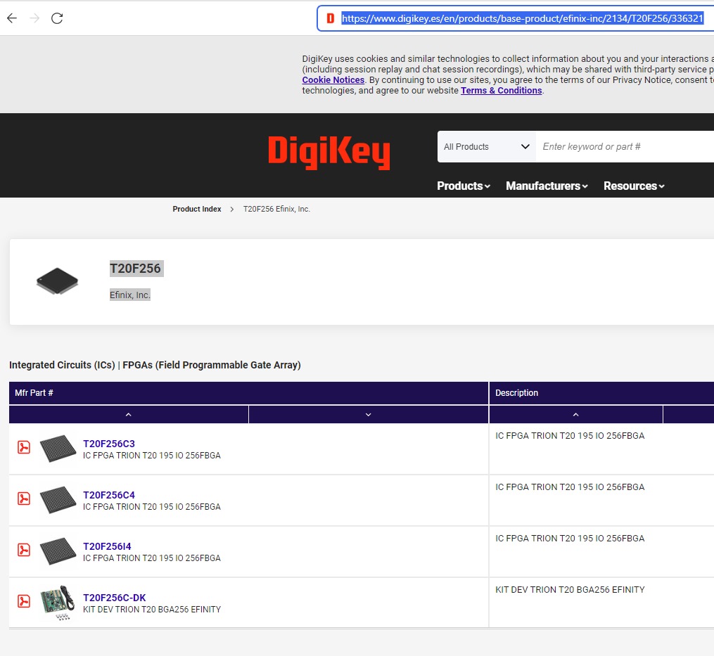Click T20F256I4 chip thumbnail

tap(58, 551)
